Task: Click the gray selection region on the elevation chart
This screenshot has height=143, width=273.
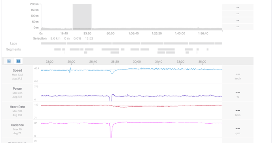Action: 82,17
